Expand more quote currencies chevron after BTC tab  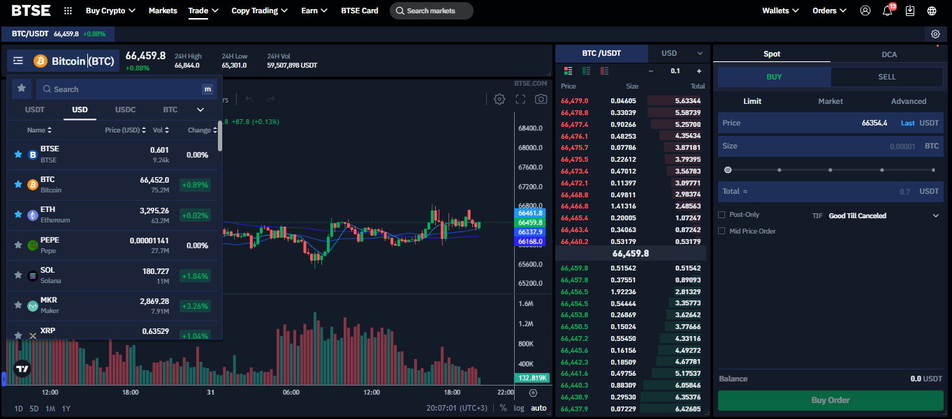(200, 109)
